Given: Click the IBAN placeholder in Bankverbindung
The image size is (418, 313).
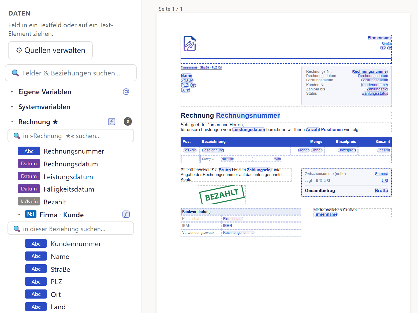Looking at the screenshot, I should click(227, 226).
